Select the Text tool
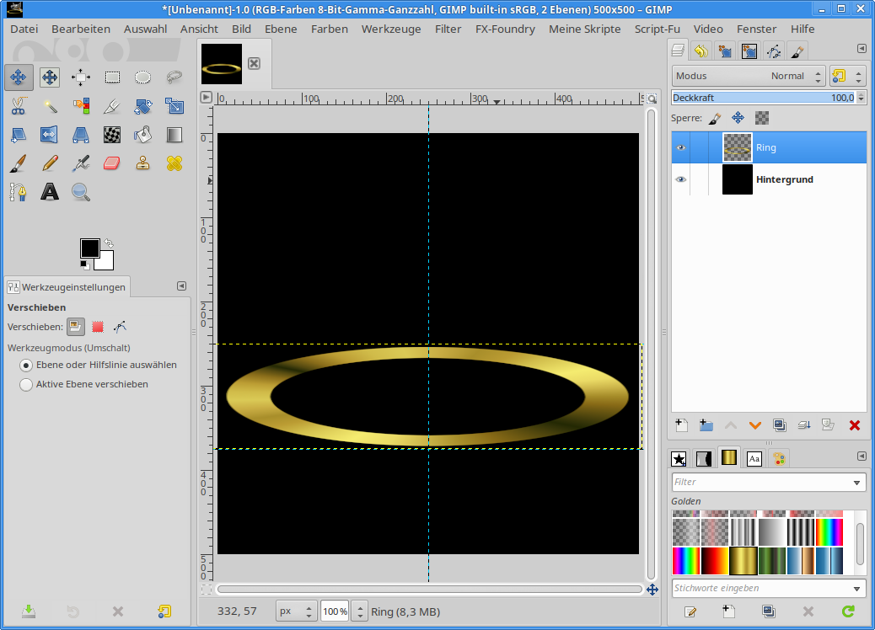Screen dimensions: 875x630 click(x=50, y=192)
